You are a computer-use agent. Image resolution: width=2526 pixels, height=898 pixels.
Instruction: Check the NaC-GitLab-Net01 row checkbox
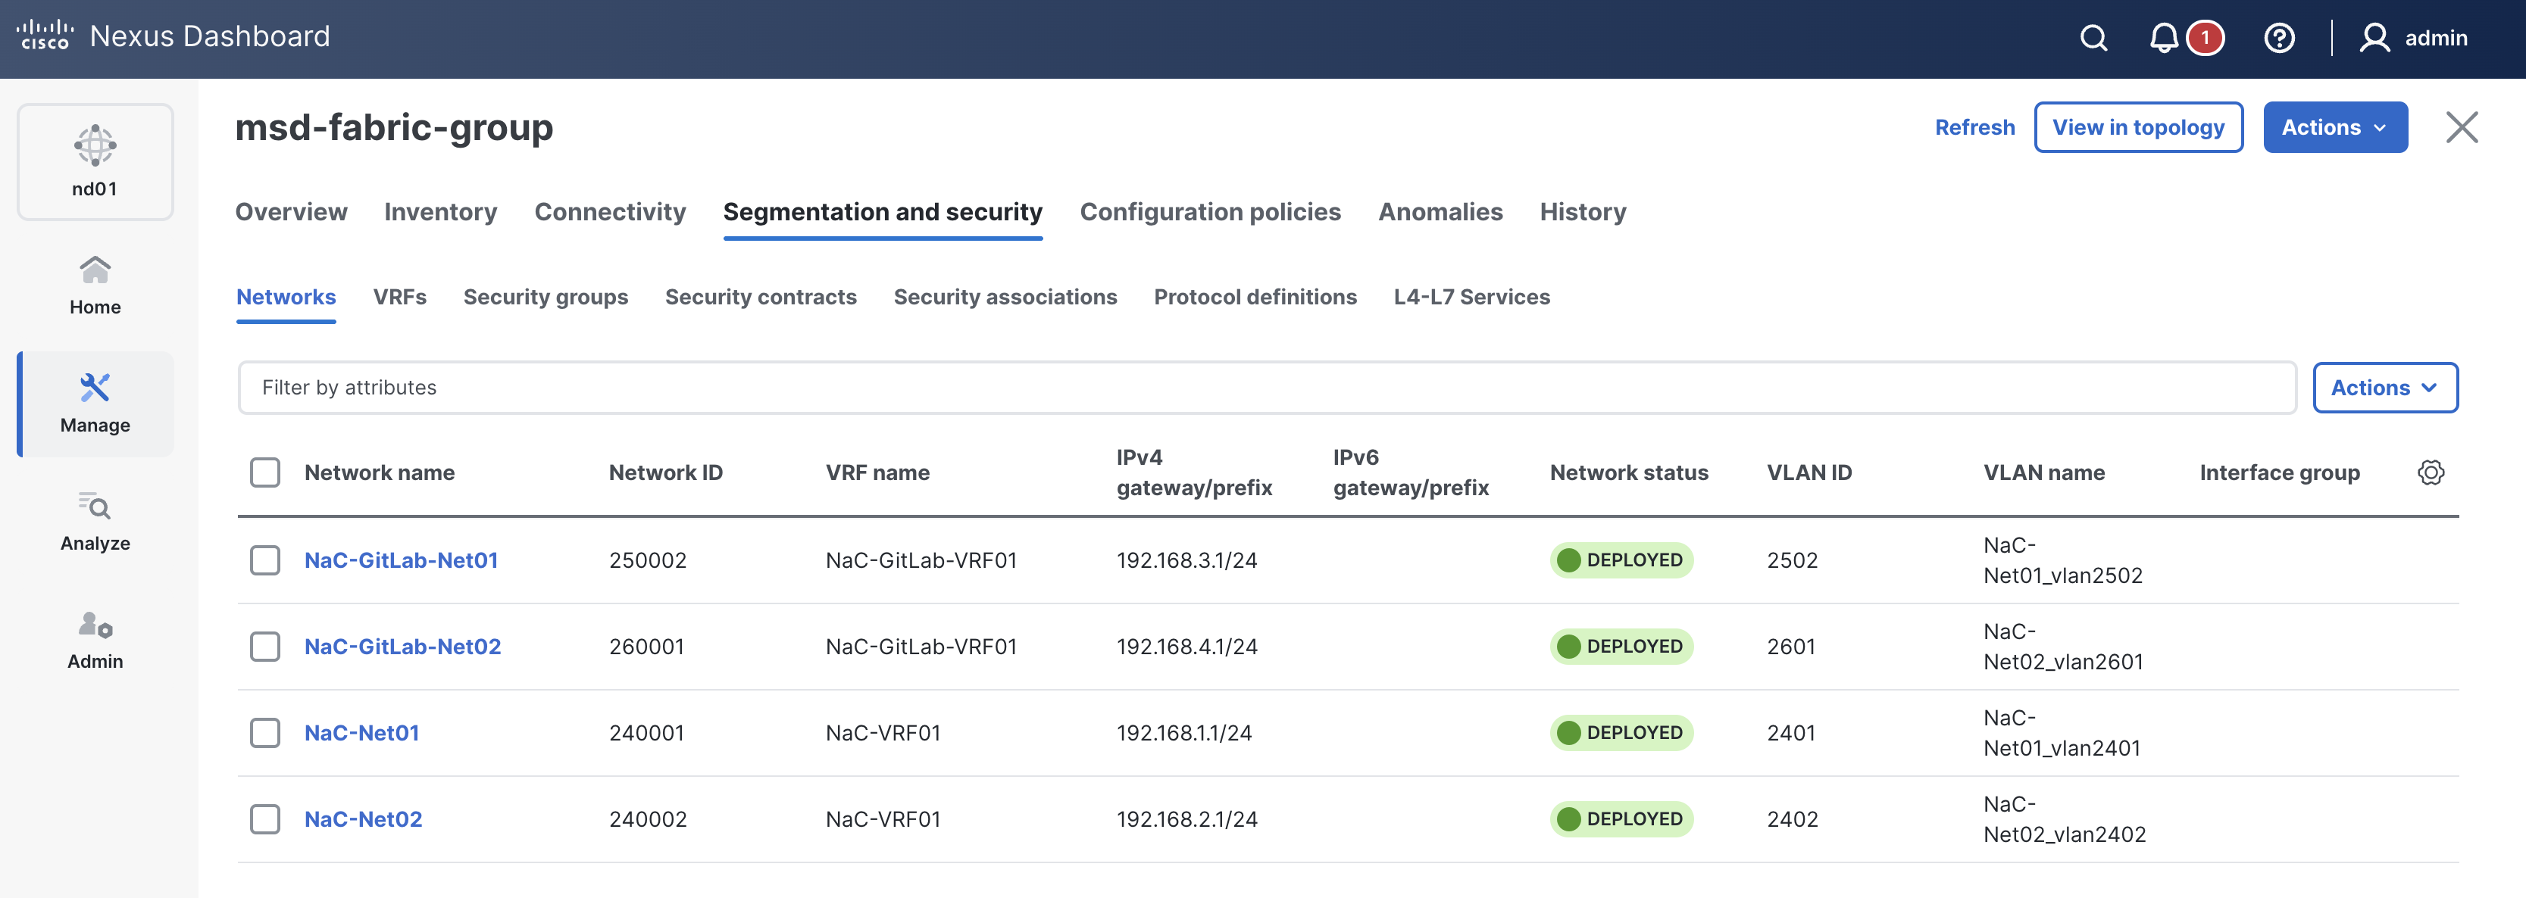264,560
